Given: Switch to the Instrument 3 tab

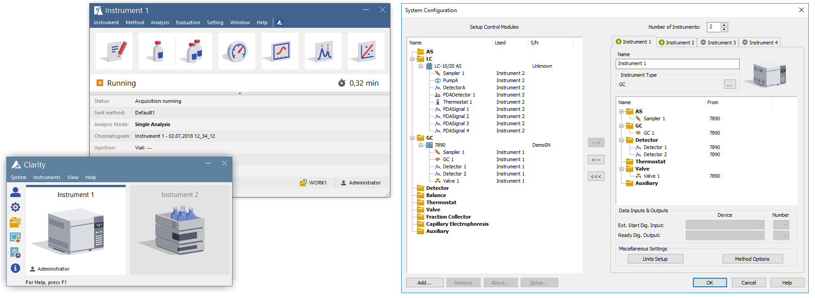Looking at the screenshot, I should point(718,42).
